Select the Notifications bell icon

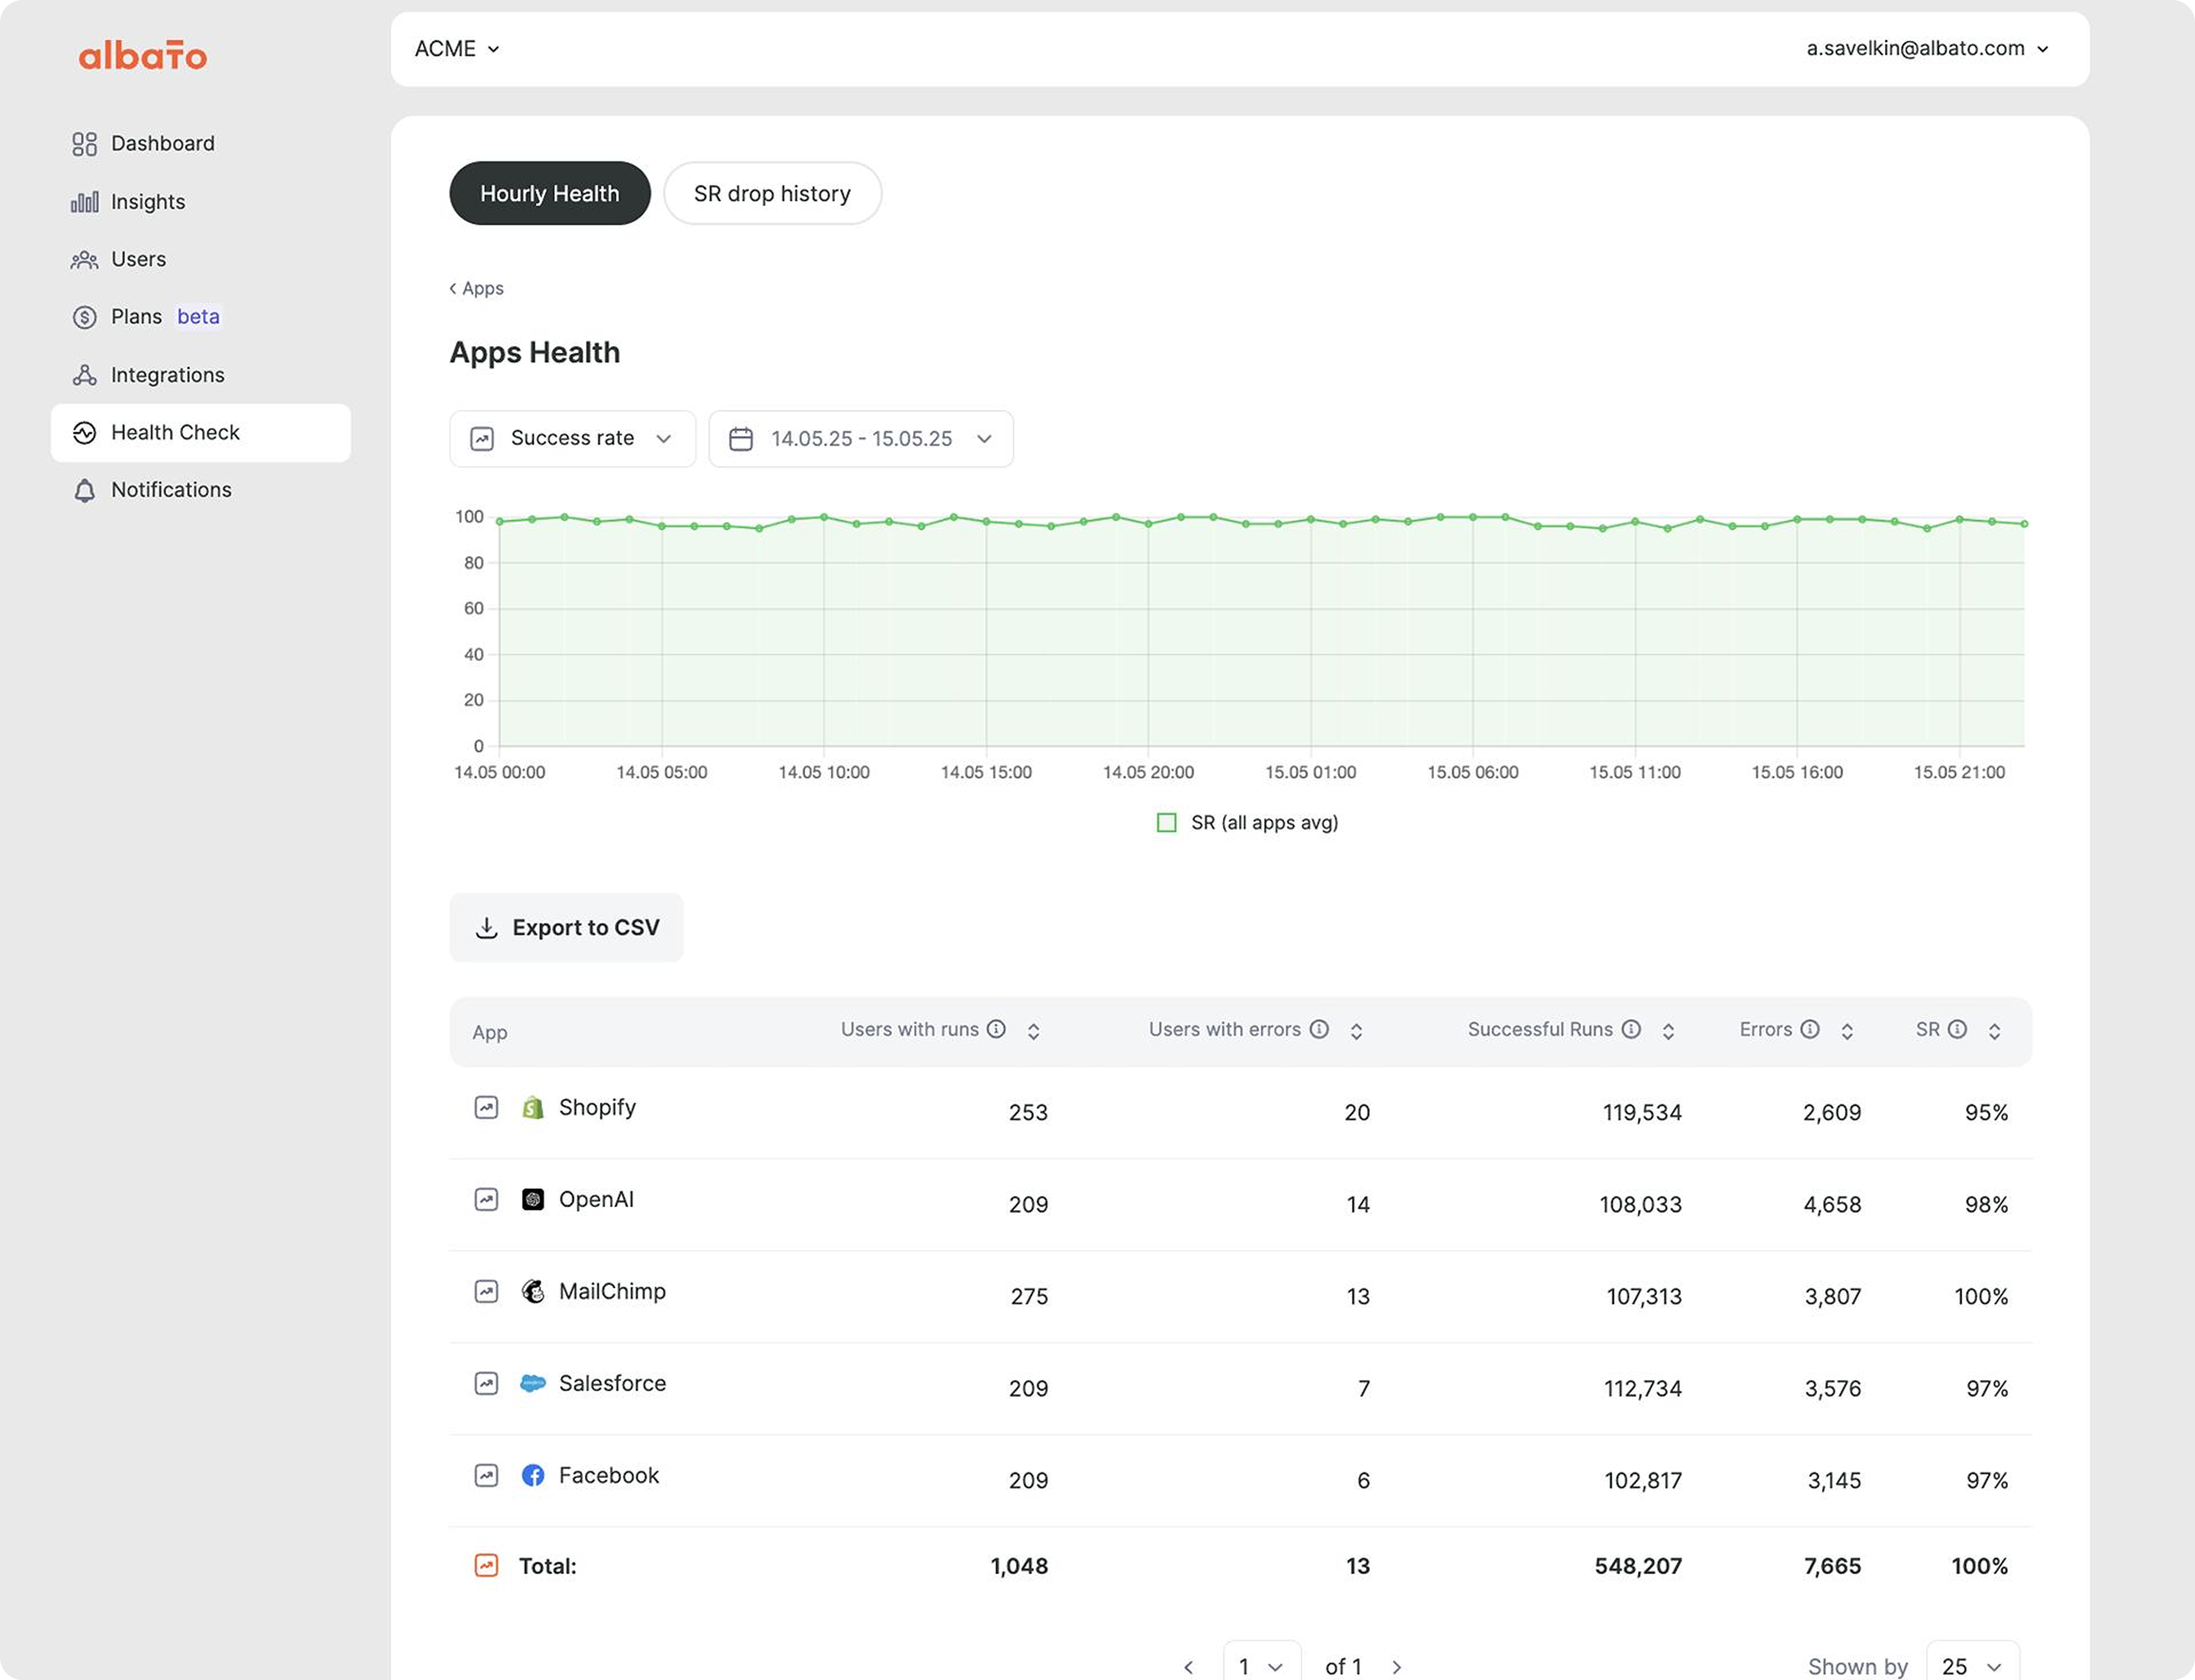84,490
